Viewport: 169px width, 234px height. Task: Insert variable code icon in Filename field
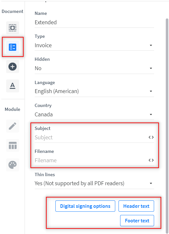(151, 160)
